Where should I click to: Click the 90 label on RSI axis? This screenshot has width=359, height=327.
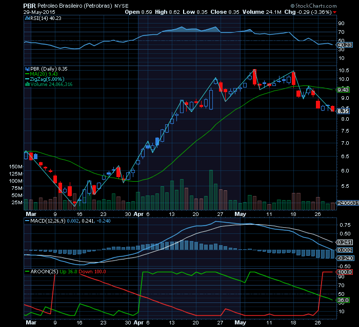[341, 24]
